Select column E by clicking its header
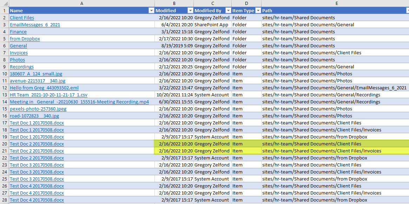The image size is (409, 204). tap(336, 3)
